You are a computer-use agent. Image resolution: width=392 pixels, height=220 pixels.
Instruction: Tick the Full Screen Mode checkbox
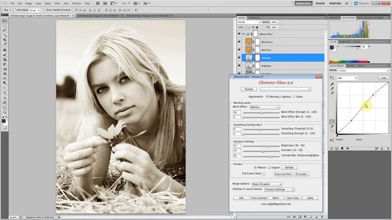point(264,174)
